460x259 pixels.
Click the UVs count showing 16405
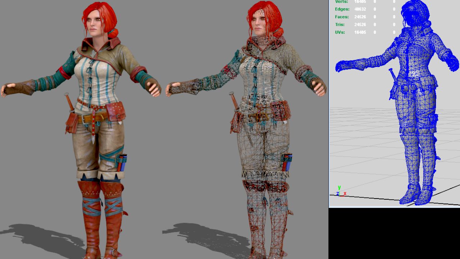pyautogui.click(x=360, y=32)
